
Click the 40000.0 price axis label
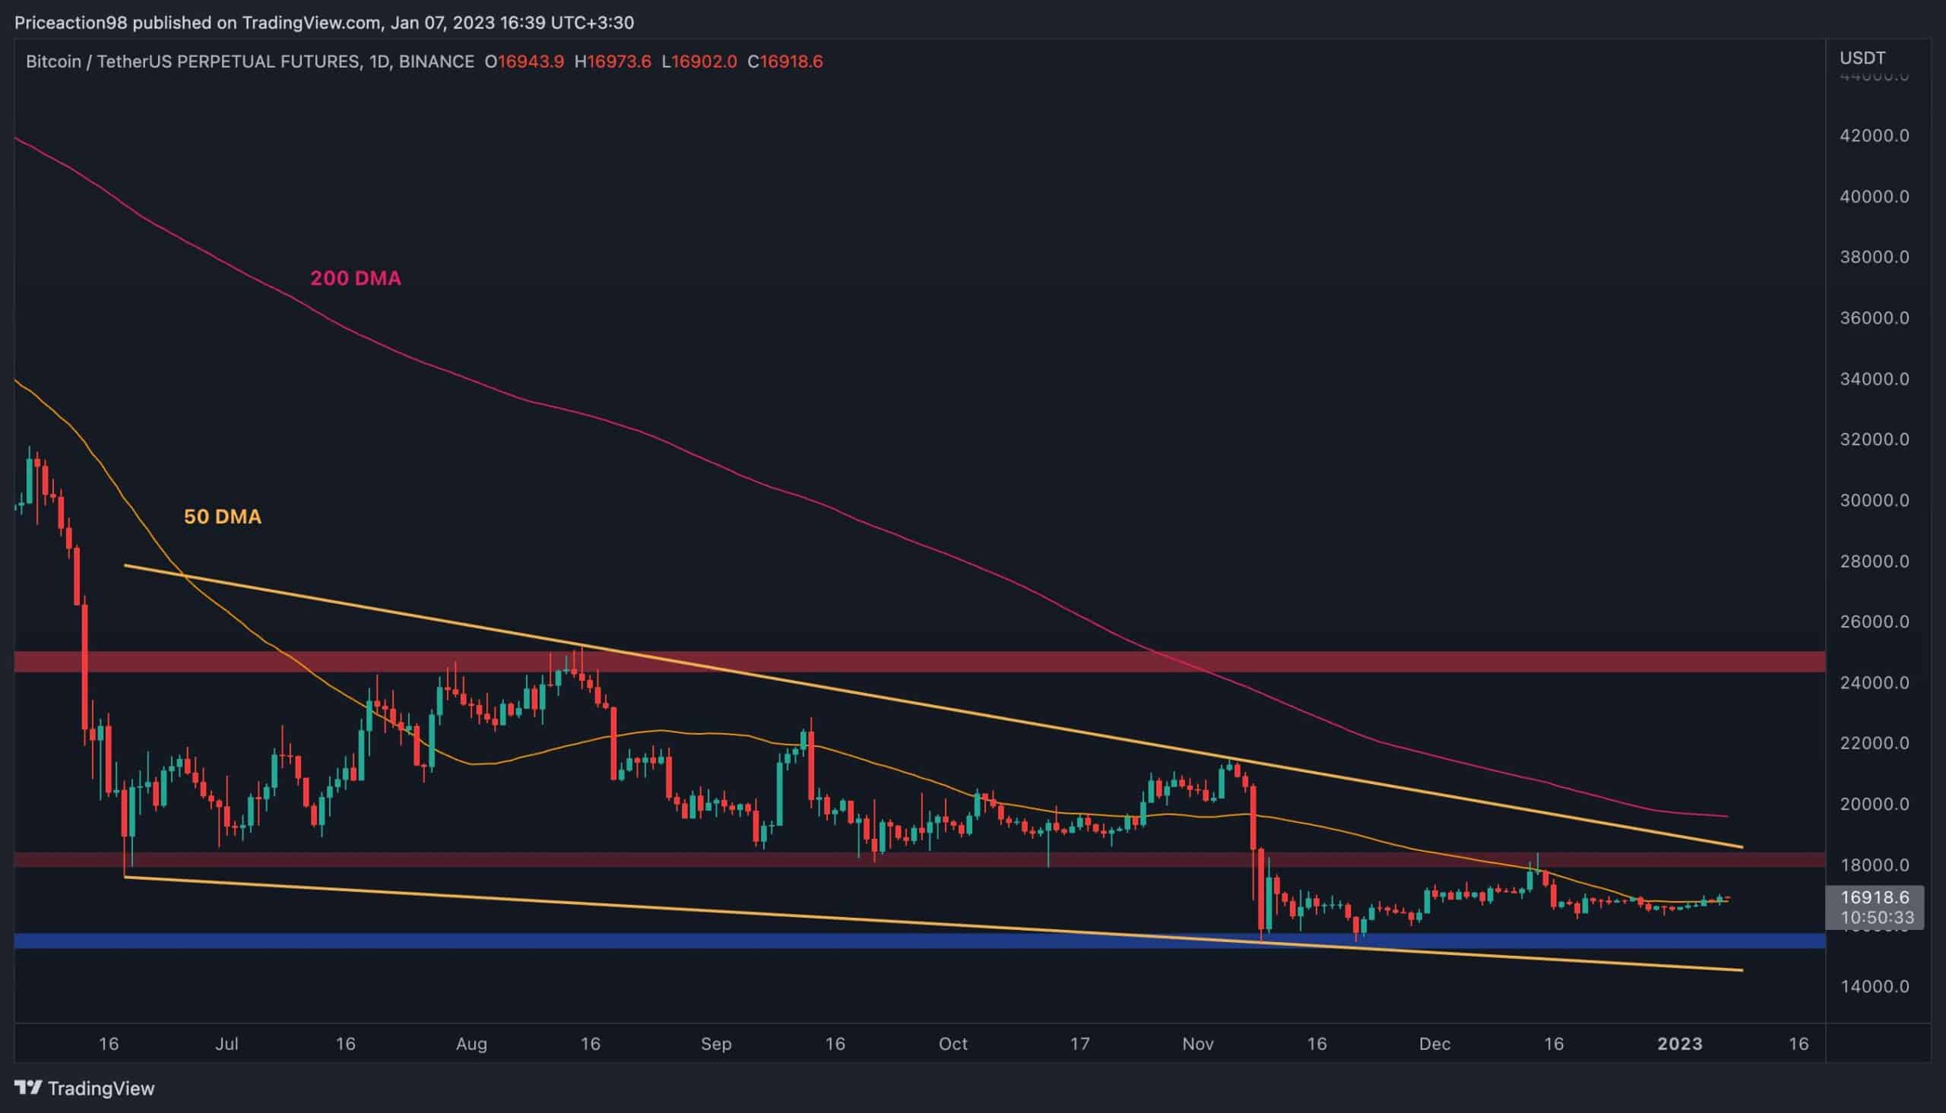point(1874,197)
